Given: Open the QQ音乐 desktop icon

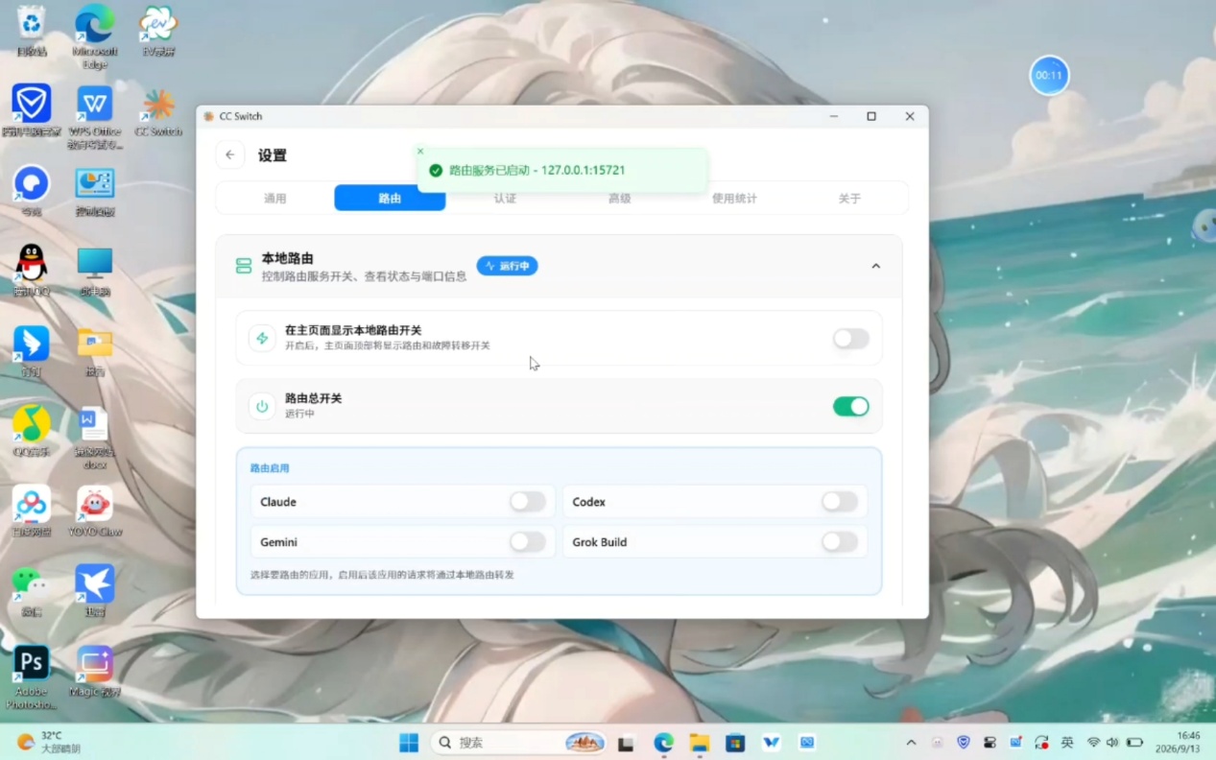Looking at the screenshot, I should click(x=32, y=430).
